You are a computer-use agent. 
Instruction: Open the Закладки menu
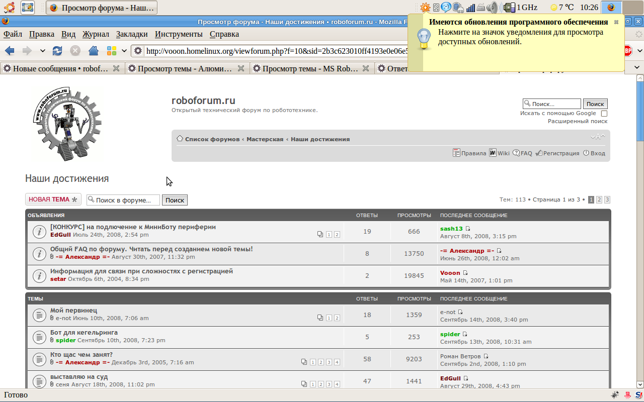click(x=131, y=34)
